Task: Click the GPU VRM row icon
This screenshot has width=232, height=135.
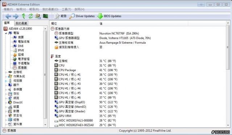Action: click(56, 116)
